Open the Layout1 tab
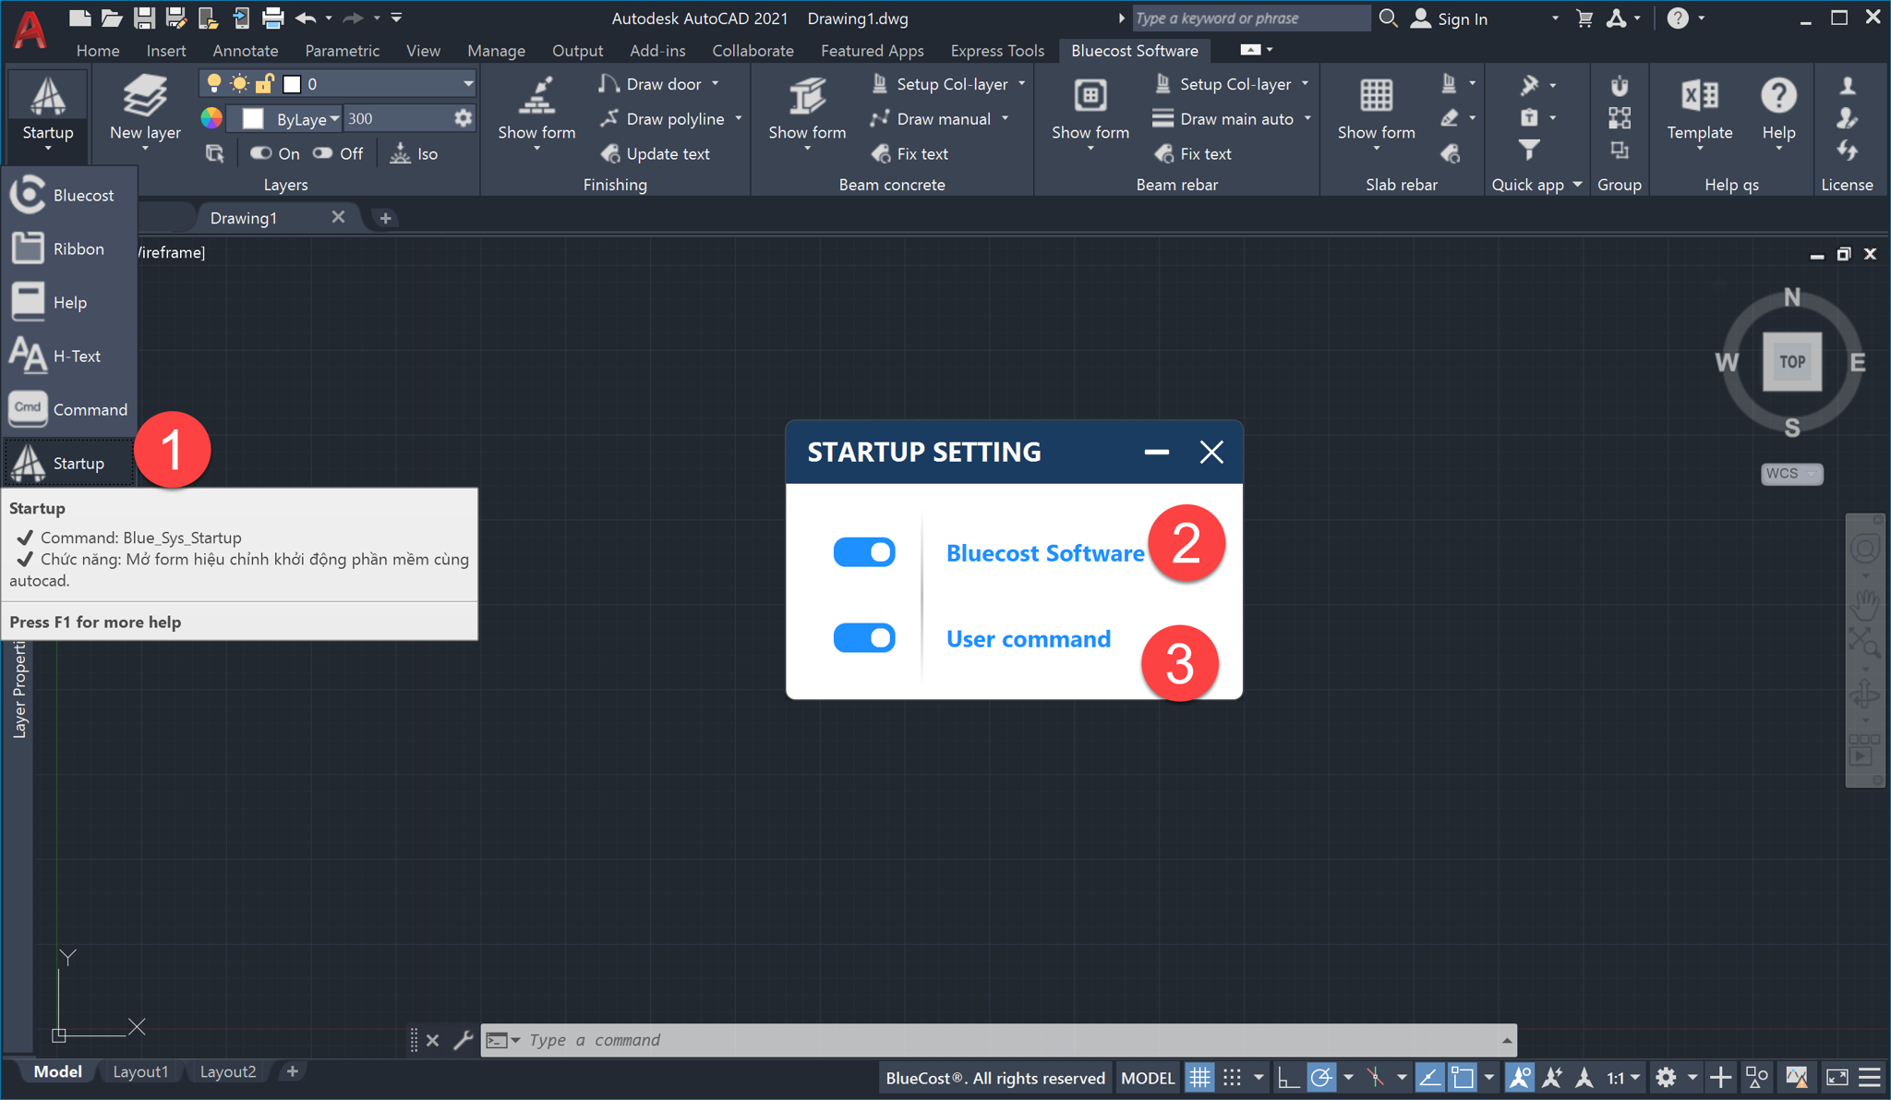The image size is (1891, 1100). pyautogui.click(x=140, y=1071)
